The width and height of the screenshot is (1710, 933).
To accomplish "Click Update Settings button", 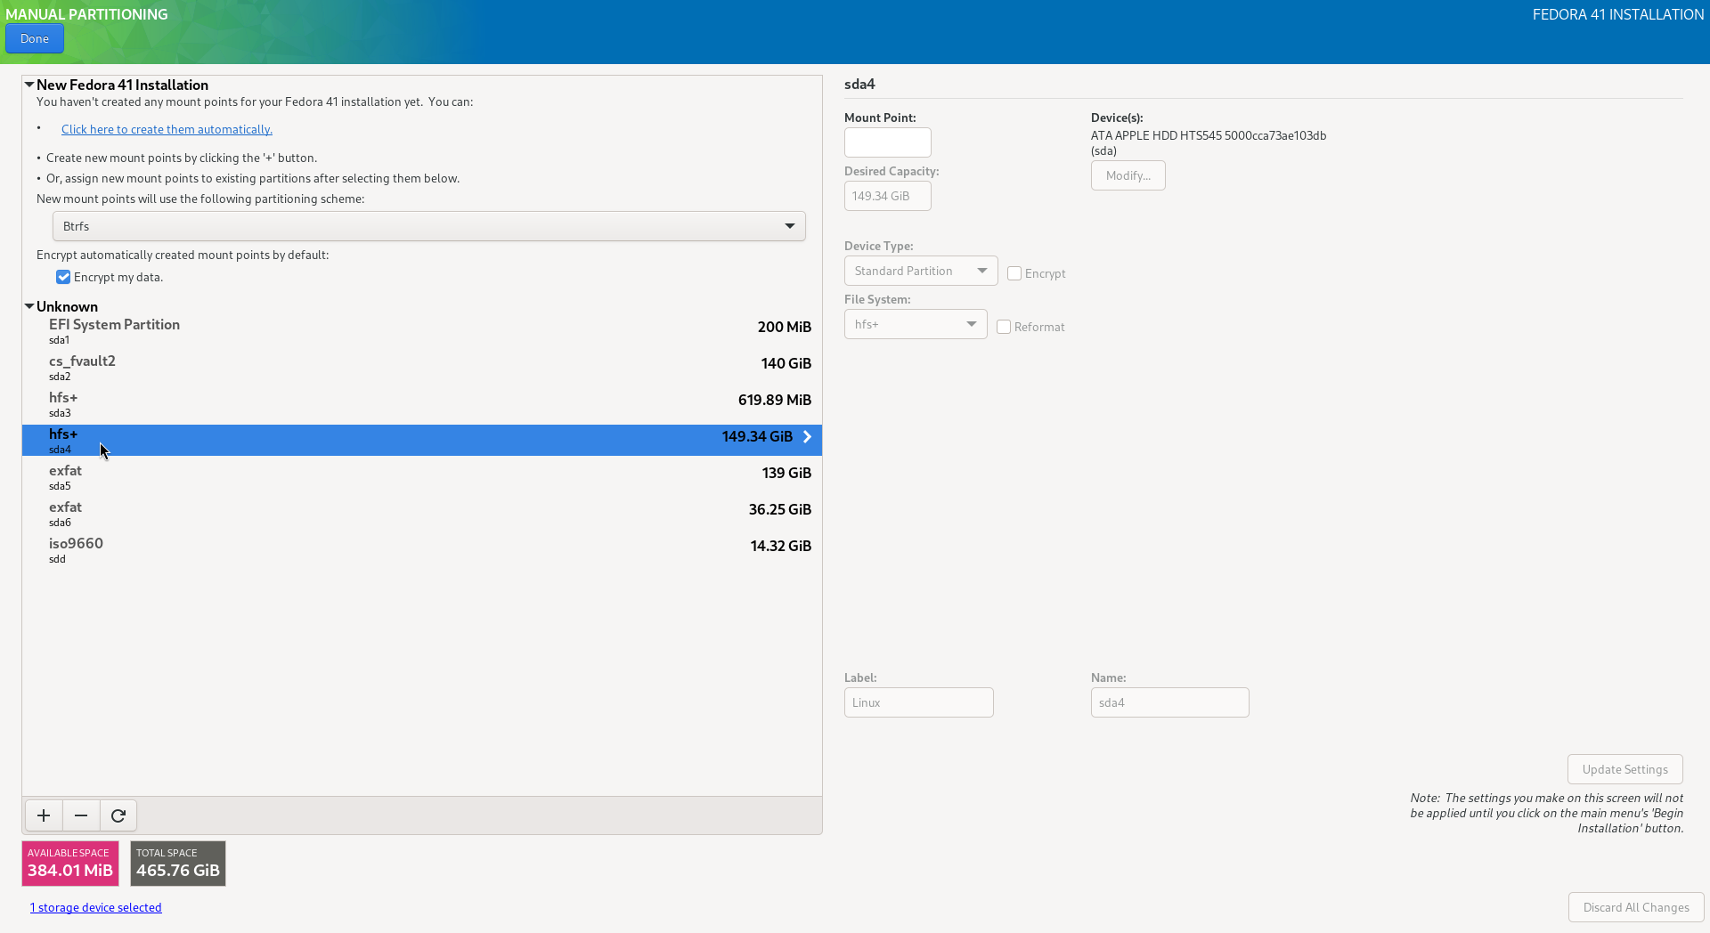I will (x=1625, y=769).
